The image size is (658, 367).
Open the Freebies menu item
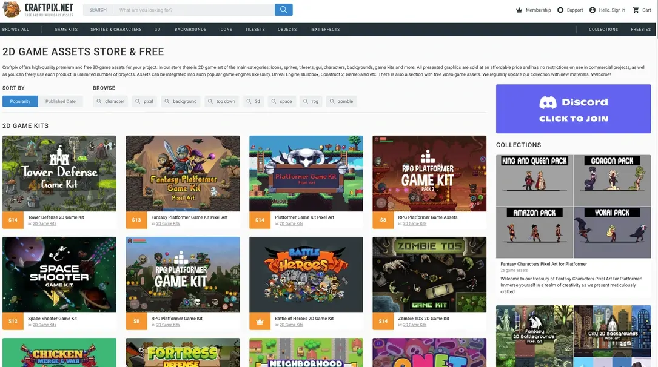640,30
